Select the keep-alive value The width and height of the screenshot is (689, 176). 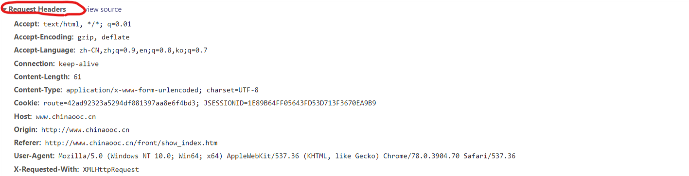(79, 64)
